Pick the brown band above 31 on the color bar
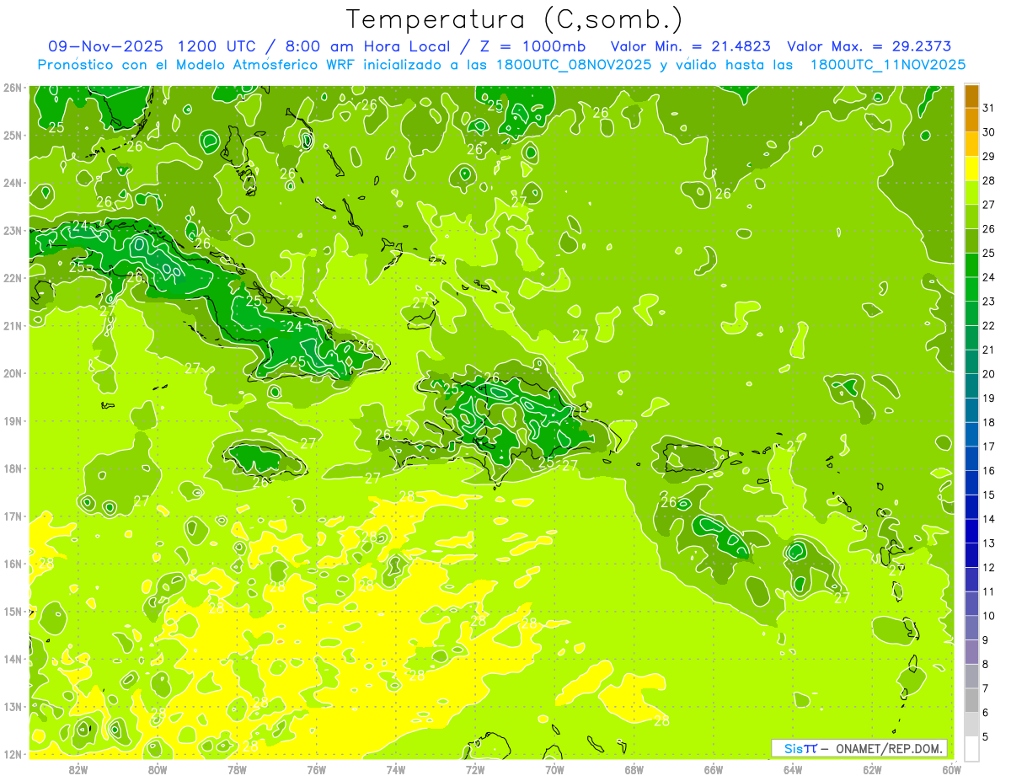This screenshot has width=1011, height=781. 972,96
